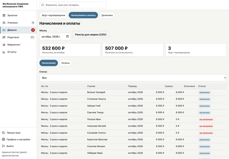Select Начисления и оплаты tab
This screenshot has height=159, width=229.
pyautogui.click(x=83, y=15)
